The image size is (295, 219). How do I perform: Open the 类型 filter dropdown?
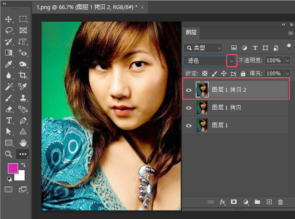point(203,48)
